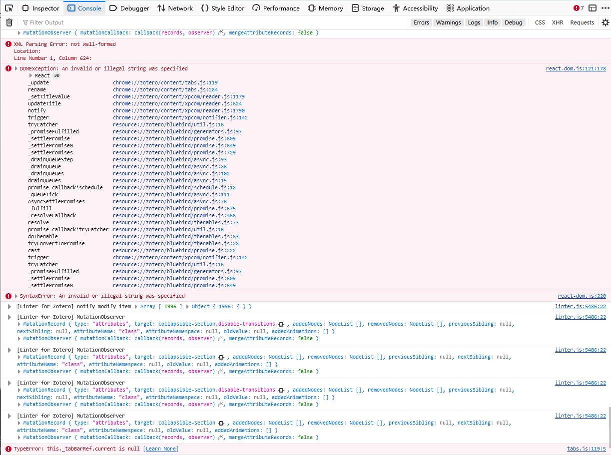611x455 pixels.
Task: Open bluebird schedule.js:18 link
Action: point(174,187)
